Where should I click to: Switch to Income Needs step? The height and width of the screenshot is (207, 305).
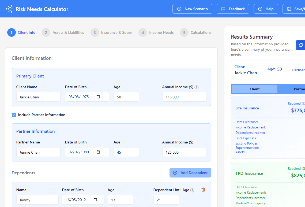156,32
